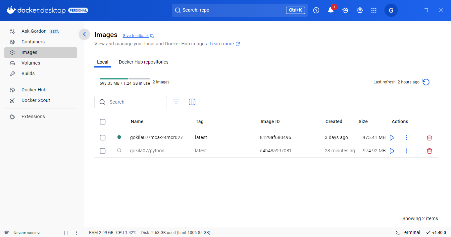Open more actions for gokila07/mca-24mcr027
Viewport: 451px width, 237px height.
[x=407, y=138]
